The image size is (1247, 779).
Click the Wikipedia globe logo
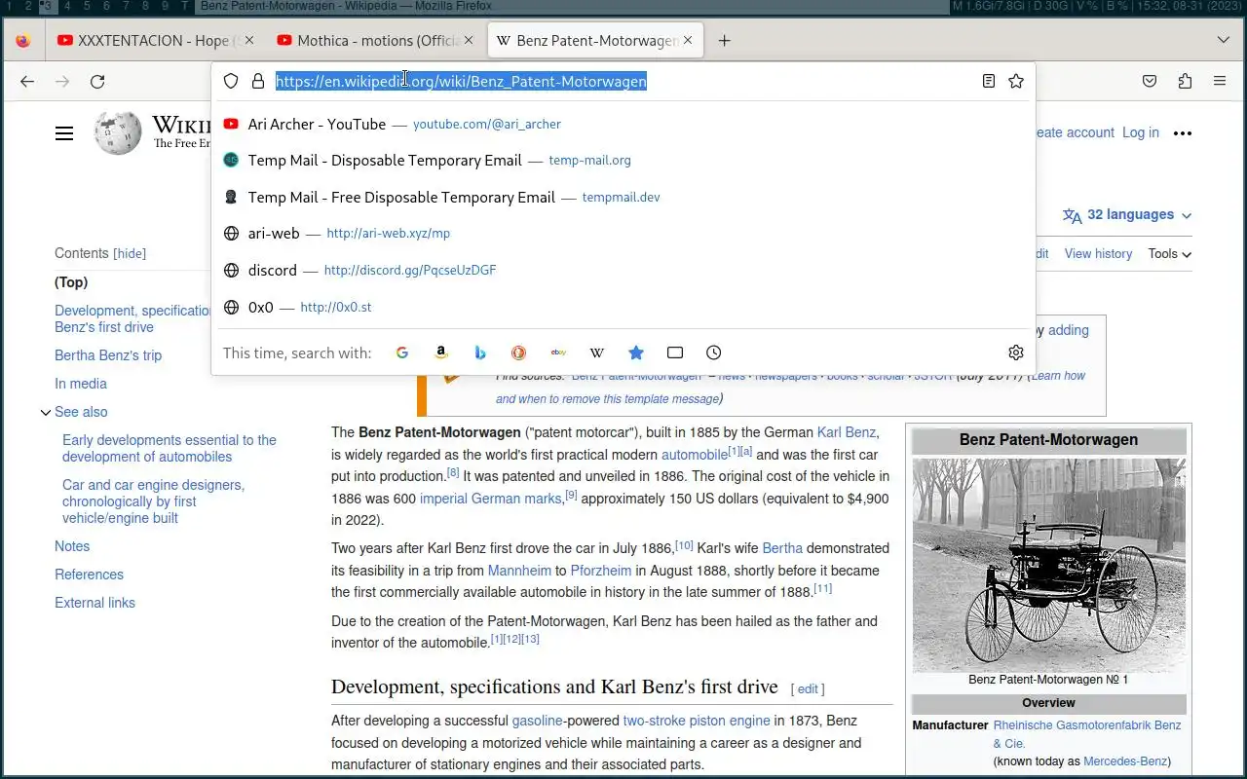point(118,133)
